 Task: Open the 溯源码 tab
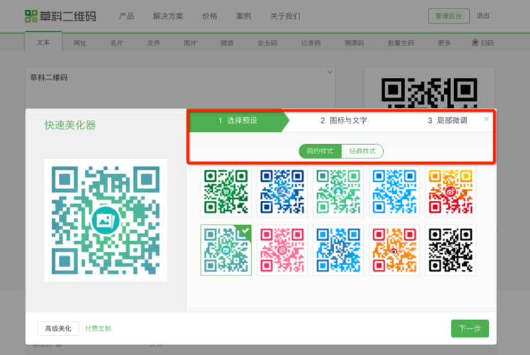(354, 43)
